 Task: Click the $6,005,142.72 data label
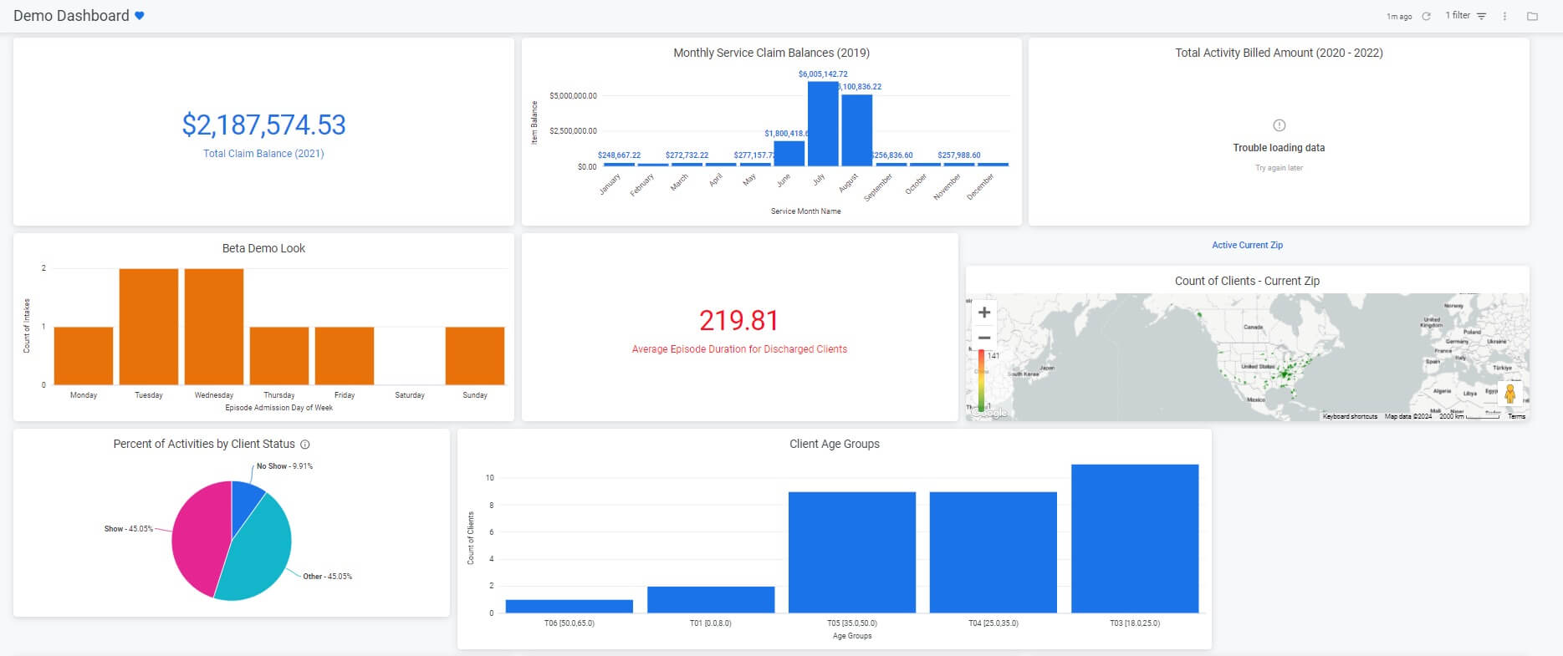823,74
